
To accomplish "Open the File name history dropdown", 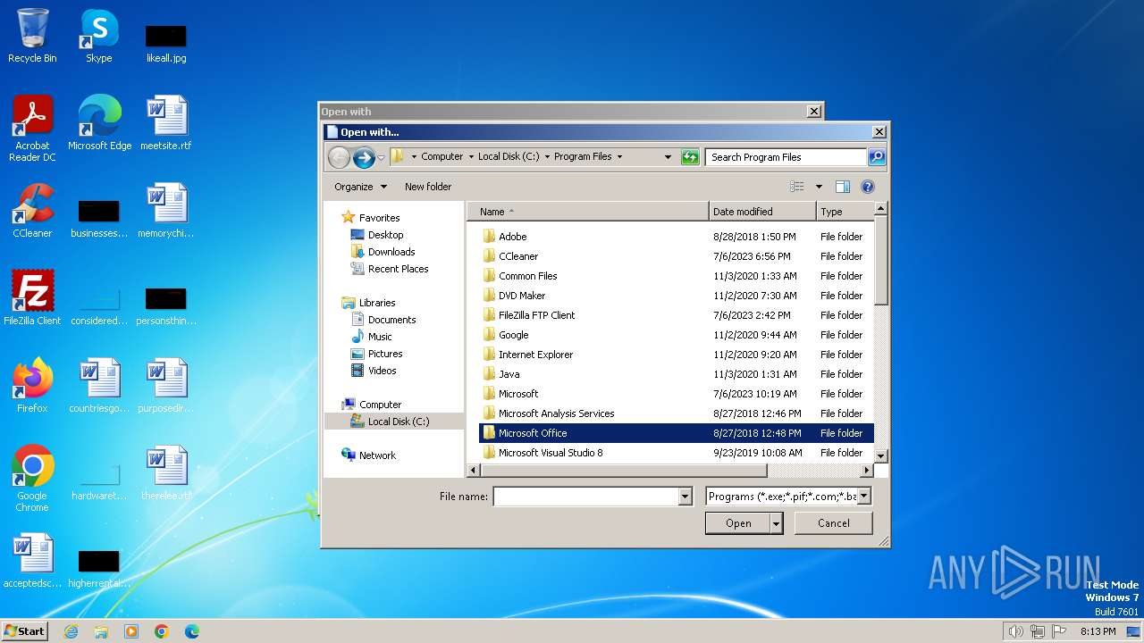I will [686, 497].
